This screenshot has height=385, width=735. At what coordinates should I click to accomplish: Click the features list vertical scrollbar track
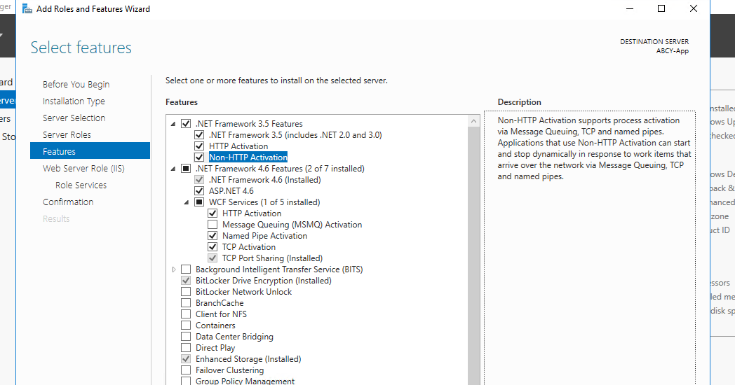pyautogui.click(x=473, y=258)
